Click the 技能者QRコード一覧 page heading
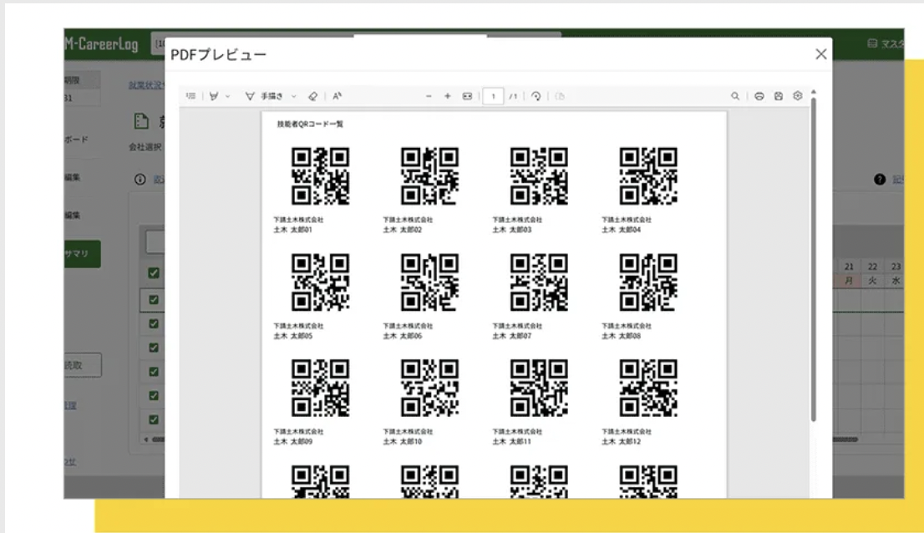The width and height of the screenshot is (924, 533). (310, 124)
